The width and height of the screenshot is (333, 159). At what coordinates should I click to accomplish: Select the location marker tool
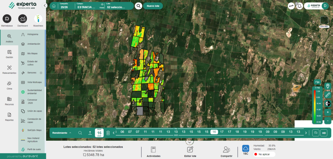[328, 86]
